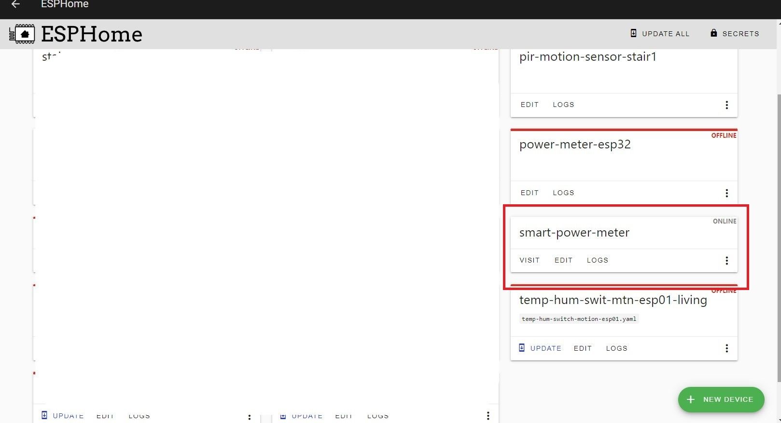Edit the power-meter-esp32 device
This screenshot has height=423, width=781.
tap(530, 193)
